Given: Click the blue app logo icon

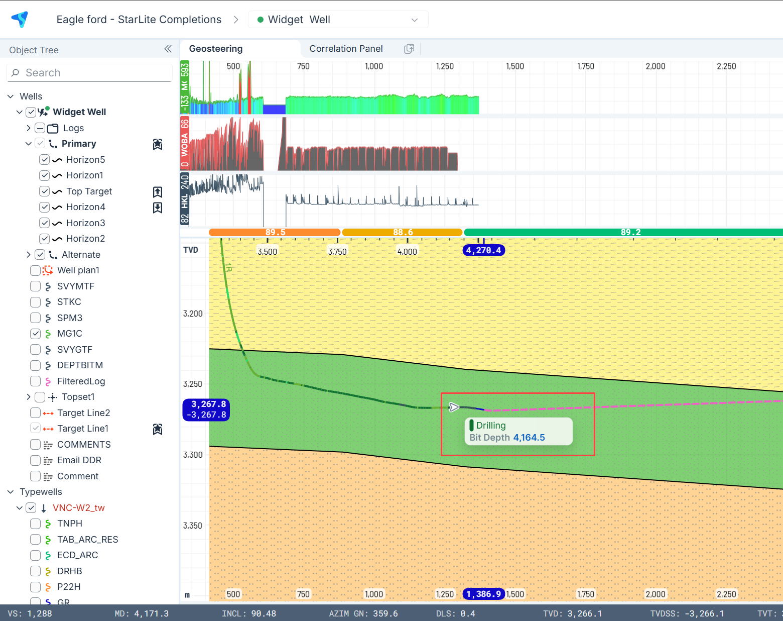Looking at the screenshot, I should click(x=20, y=19).
